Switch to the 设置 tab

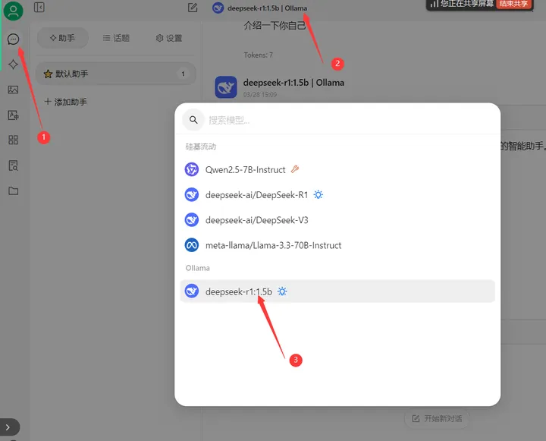pyautogui.click(x=169, y=38)
